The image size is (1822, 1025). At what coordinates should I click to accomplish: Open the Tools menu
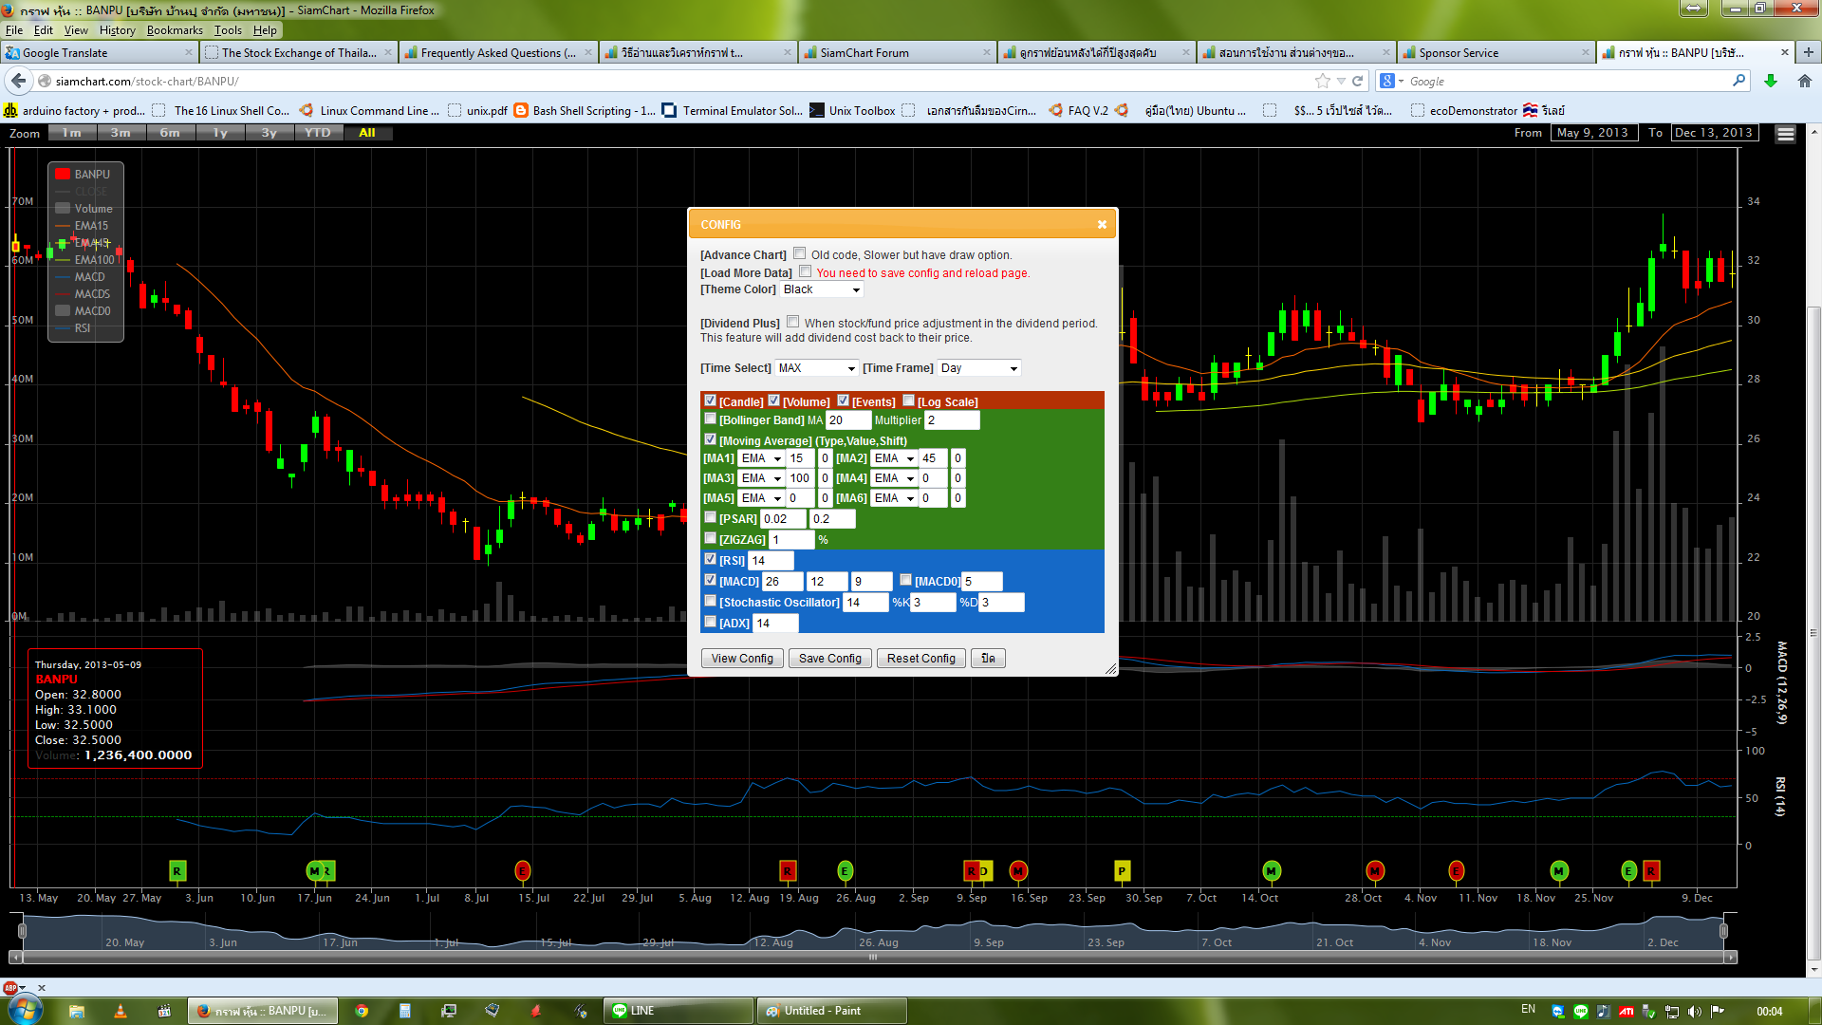tap(228, 30)
